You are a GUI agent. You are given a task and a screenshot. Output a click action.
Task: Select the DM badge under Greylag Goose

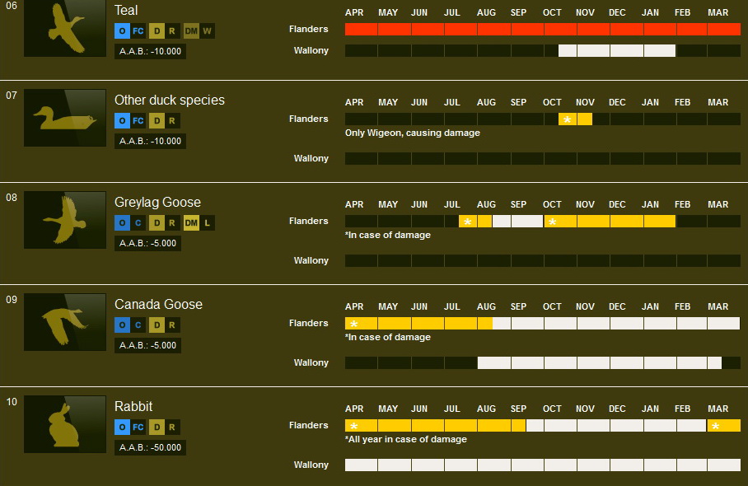pos(190,222)
